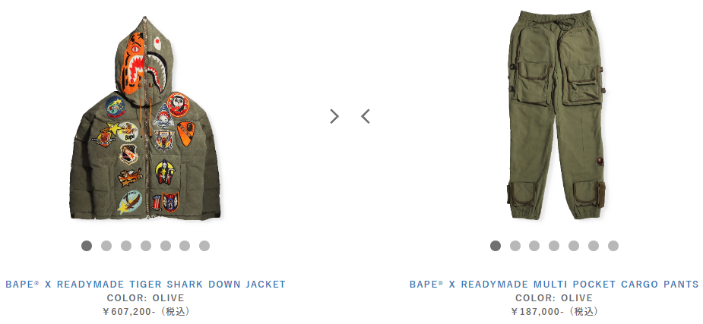Select last carousel dot under the jacket

(x=204, y=246)
